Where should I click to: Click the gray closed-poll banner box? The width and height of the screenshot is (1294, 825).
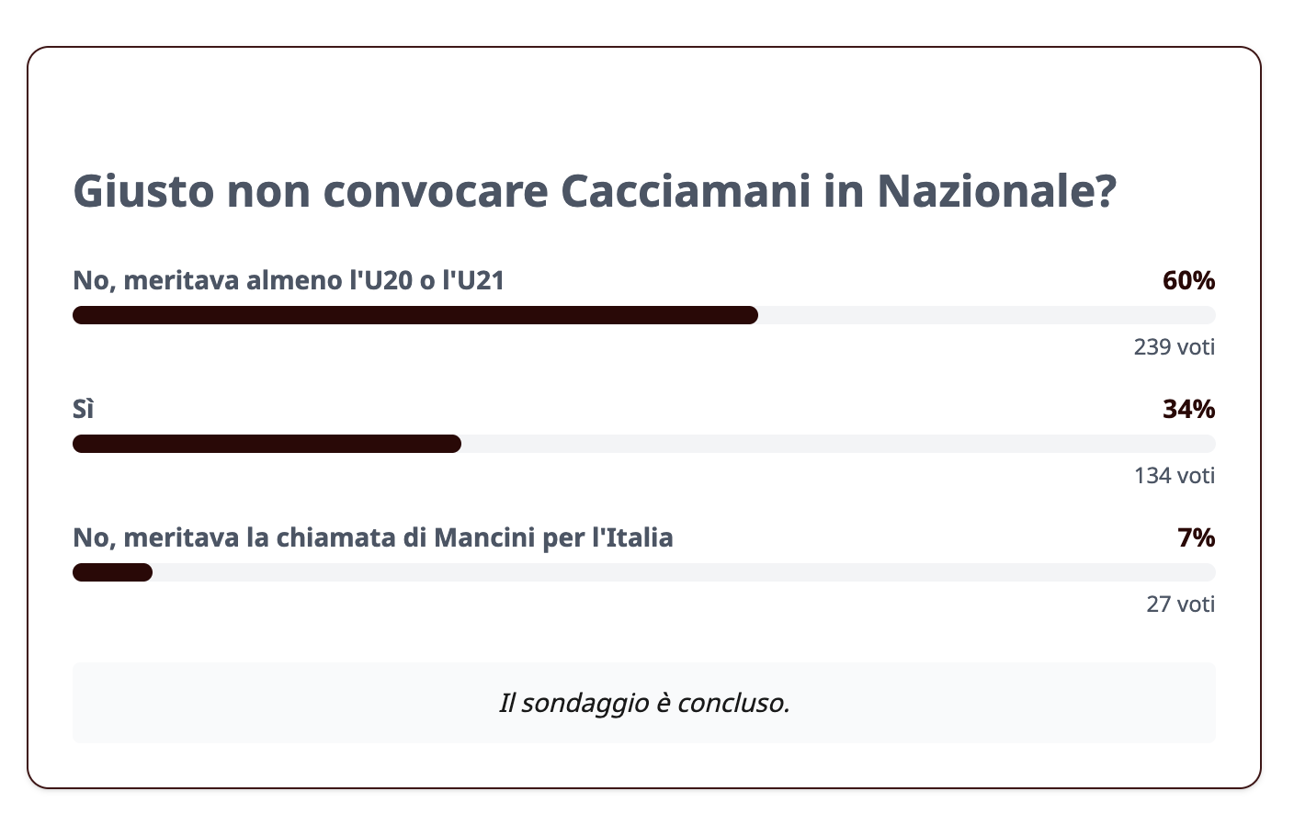(x=644, y=703)
